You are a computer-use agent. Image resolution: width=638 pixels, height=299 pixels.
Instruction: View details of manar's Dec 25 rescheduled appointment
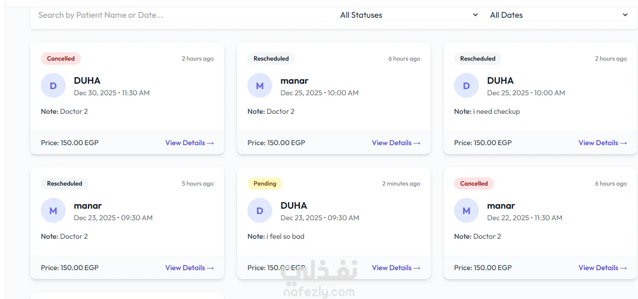396,143
